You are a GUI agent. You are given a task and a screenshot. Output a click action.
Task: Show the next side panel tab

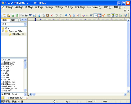click(25, 20)
